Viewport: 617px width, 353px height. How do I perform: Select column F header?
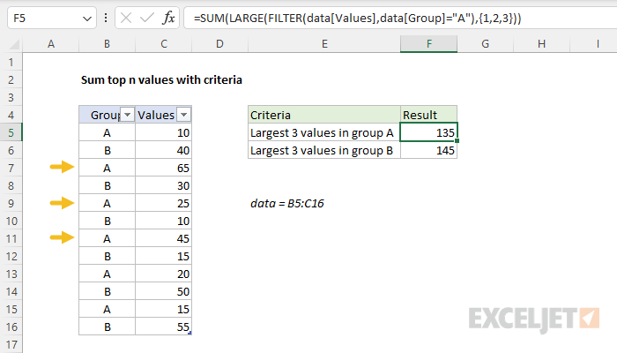click(x=429, y=44)
